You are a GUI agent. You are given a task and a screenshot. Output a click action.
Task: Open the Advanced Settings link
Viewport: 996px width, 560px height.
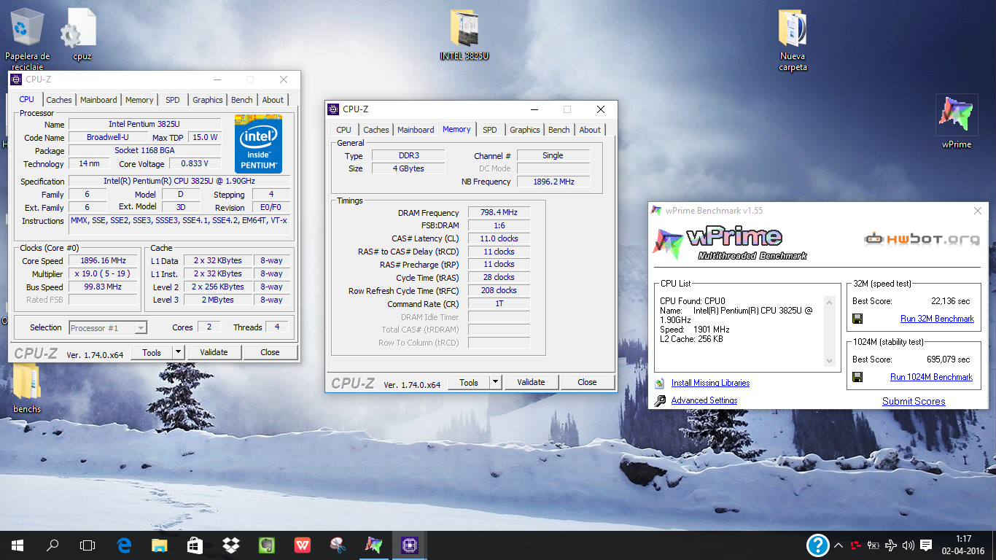pyautogui.click(x=704, y=400)
